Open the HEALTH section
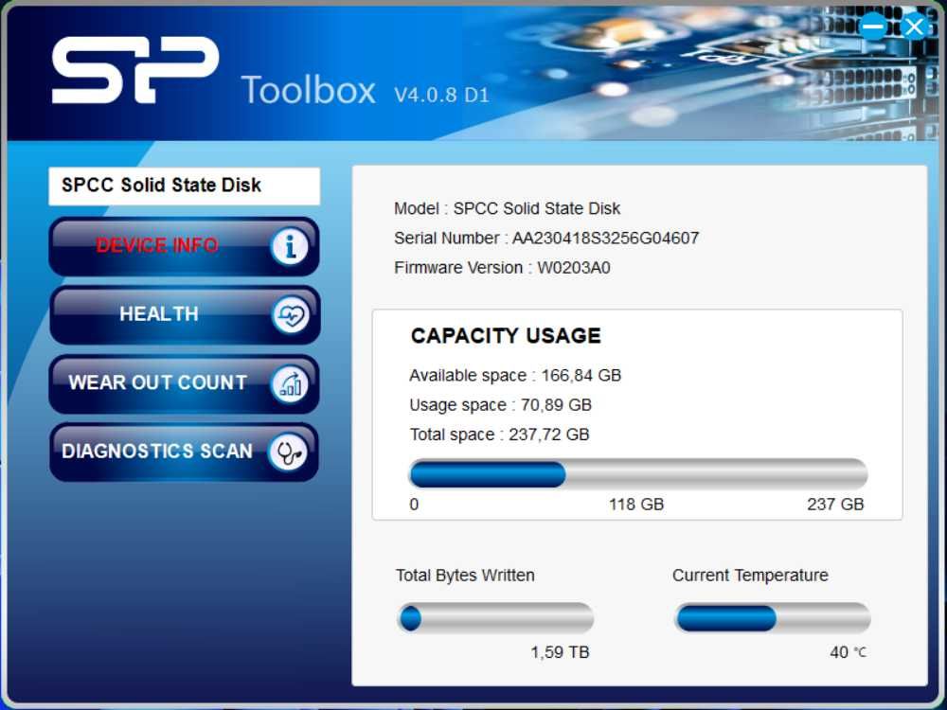Viewport: 947px width, 710px height. (185, 315)
